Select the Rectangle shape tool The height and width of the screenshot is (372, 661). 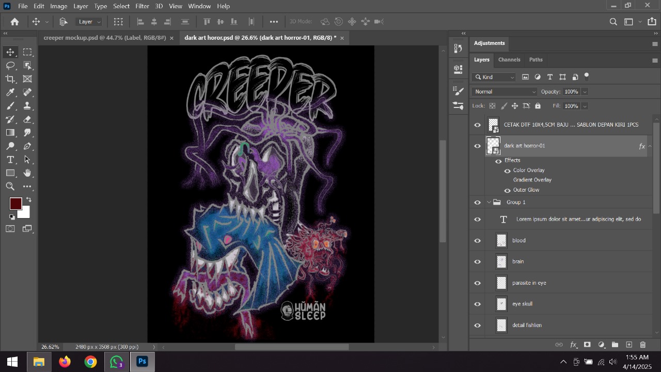click(10, 173)
